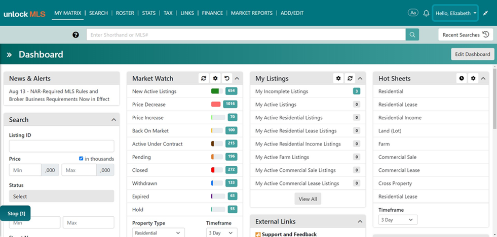
Task: Open Hot Sheets Timeframe dropdown
Action: (x=398, y=220)
